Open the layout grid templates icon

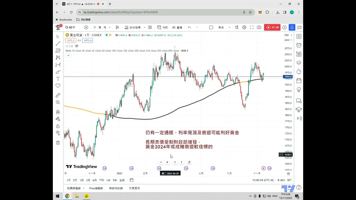(150, 27)
